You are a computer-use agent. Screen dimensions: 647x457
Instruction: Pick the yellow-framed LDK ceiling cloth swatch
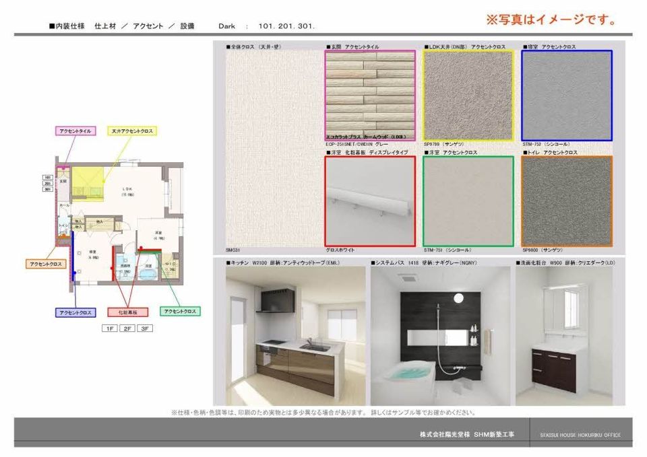pyautogui.click(x=468, y=96)
